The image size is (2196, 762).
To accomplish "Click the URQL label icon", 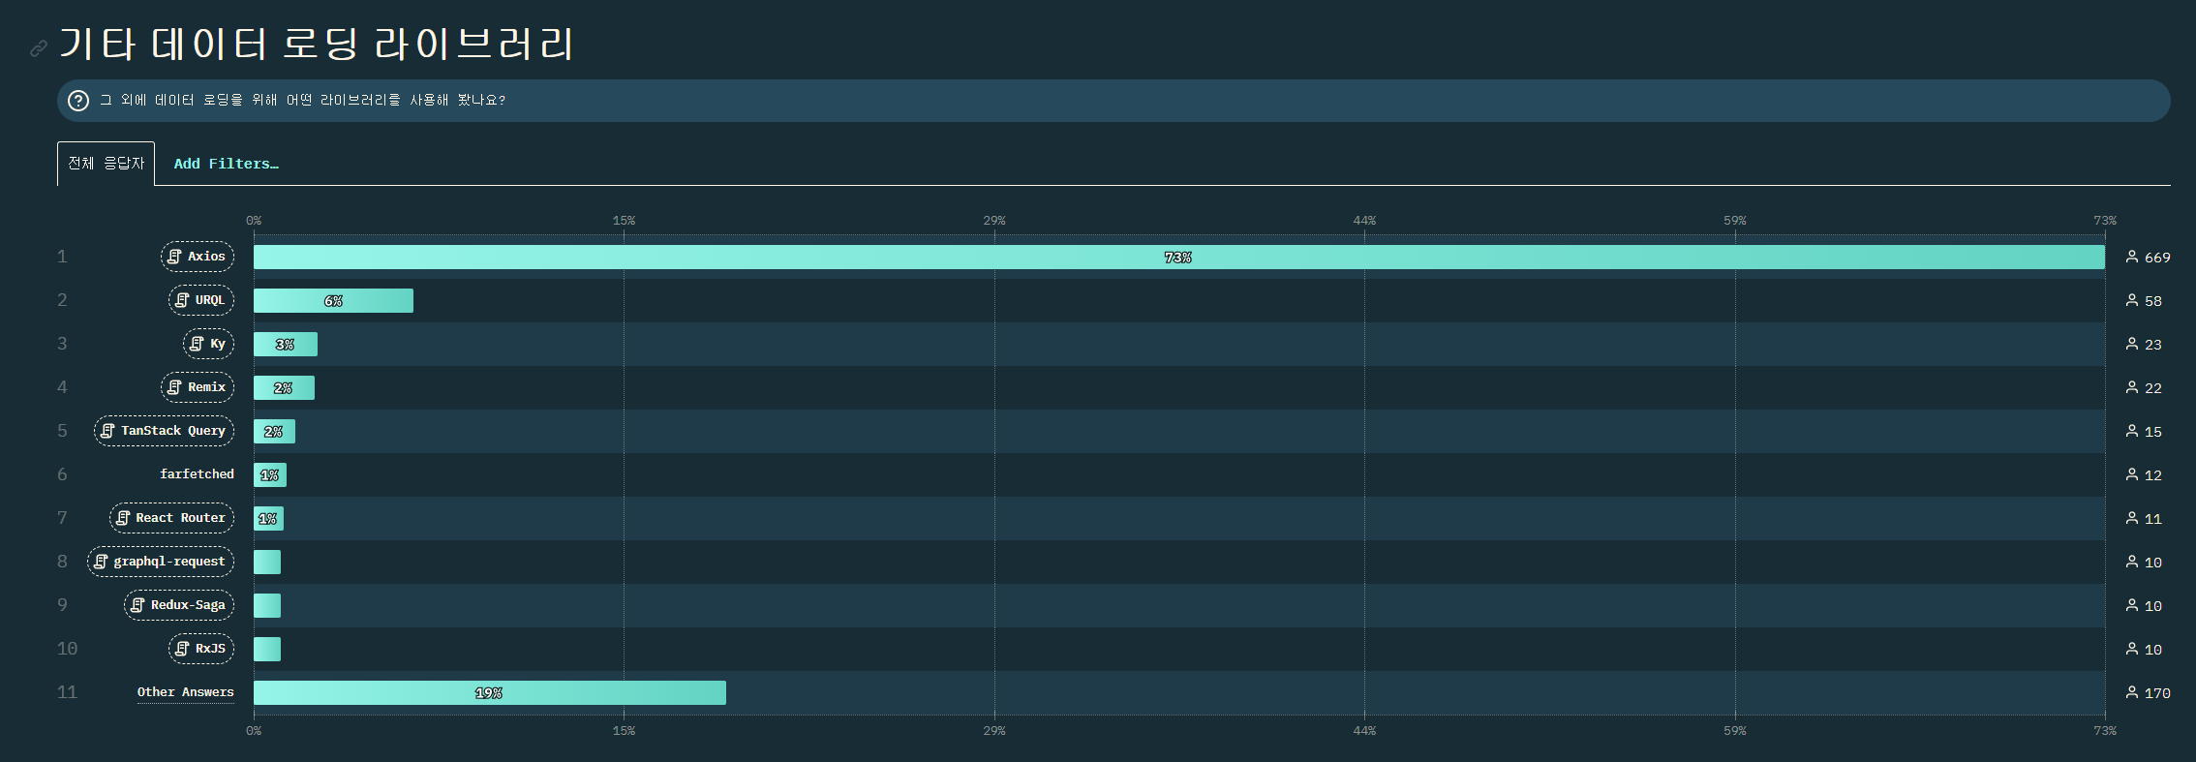I will point(182,300).
